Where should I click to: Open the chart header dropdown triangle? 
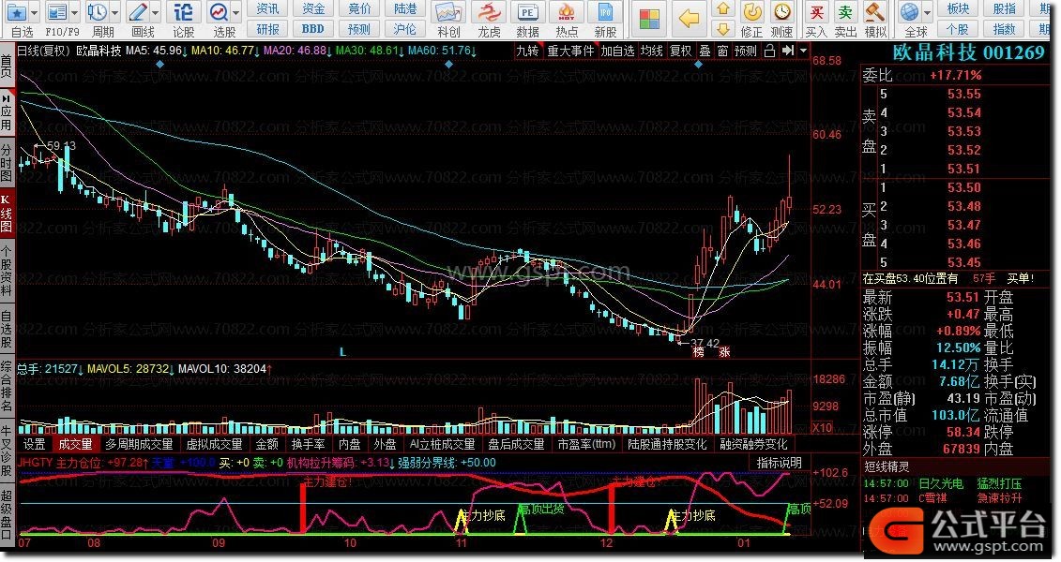point(803,51)
